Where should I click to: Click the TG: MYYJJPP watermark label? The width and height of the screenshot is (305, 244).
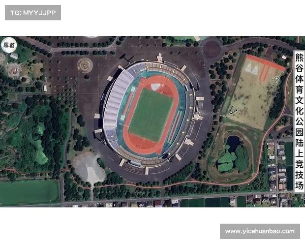coord(33,13)
